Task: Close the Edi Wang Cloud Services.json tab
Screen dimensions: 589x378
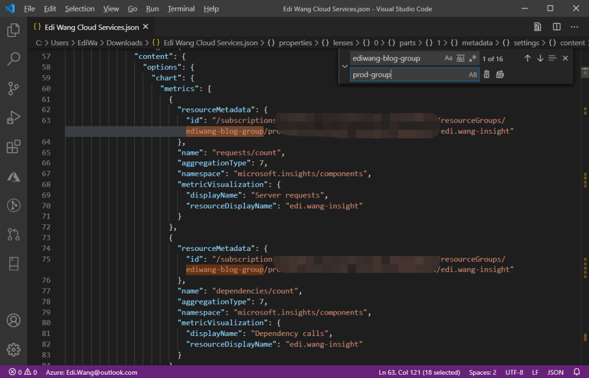Action: [x=146, y=27]
